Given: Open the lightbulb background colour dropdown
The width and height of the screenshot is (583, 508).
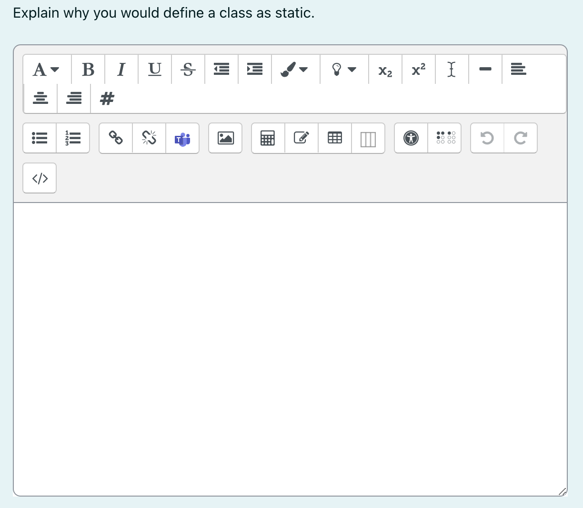Looking at the screenshot, I should [344, 70].
